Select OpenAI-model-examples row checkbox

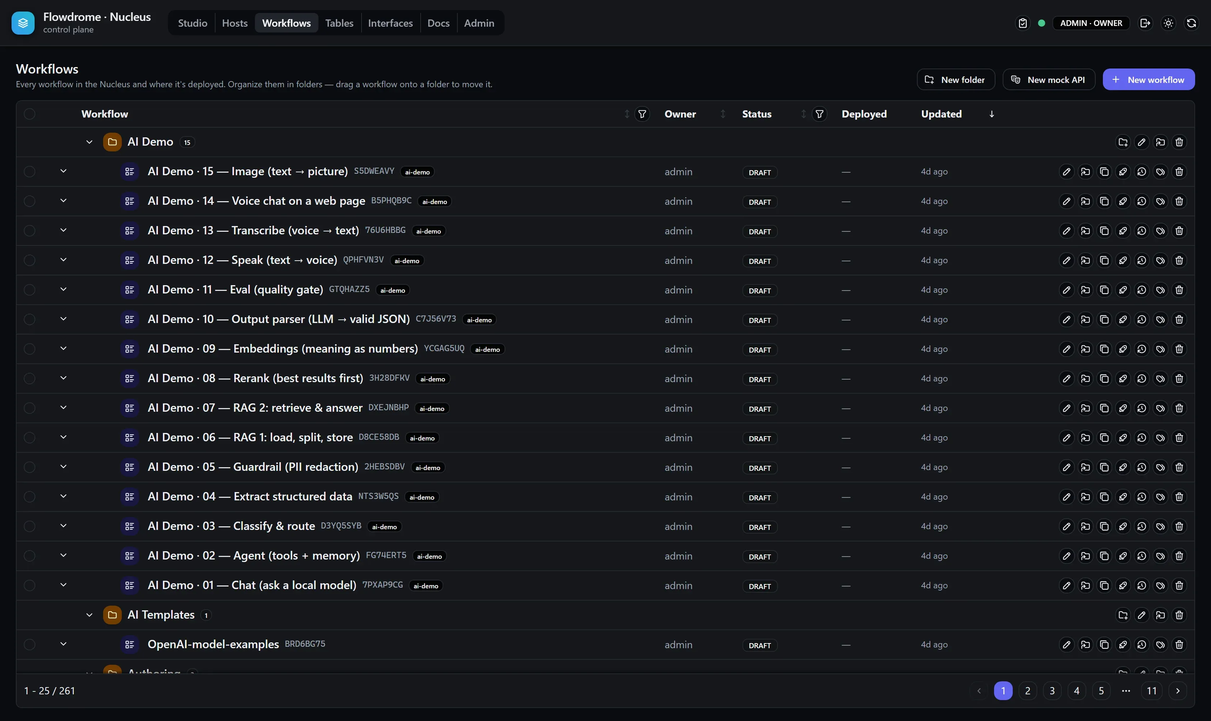[x=30, y=645]
